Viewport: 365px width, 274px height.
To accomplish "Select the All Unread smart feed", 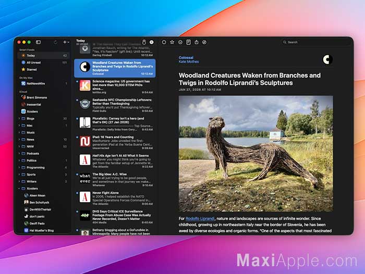I will click(x=44, y=63).
